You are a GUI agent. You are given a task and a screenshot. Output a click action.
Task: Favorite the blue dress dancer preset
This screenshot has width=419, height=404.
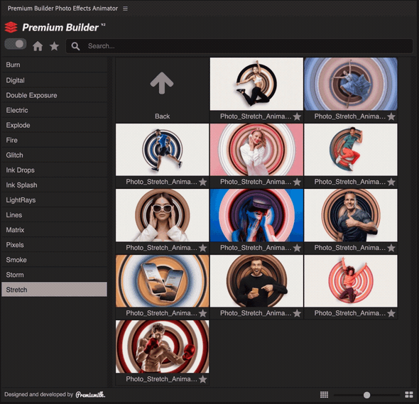(391, 116)
